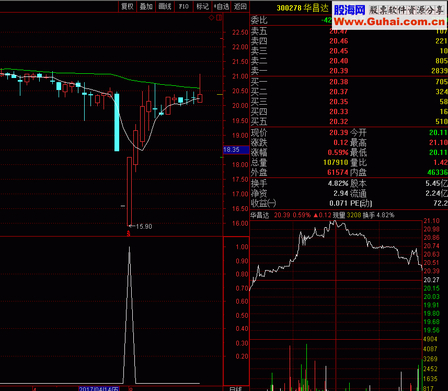The height and width of the screenshot is (391, 448).
Task: Click the 1.00 label on the indicator axis
Action: click(x=242, y=247)
